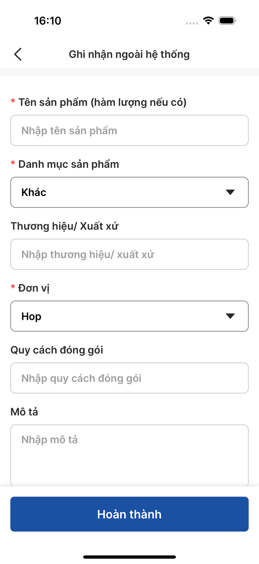Tap the home indicator bar
259x564 pixels.
pos(129,557)
